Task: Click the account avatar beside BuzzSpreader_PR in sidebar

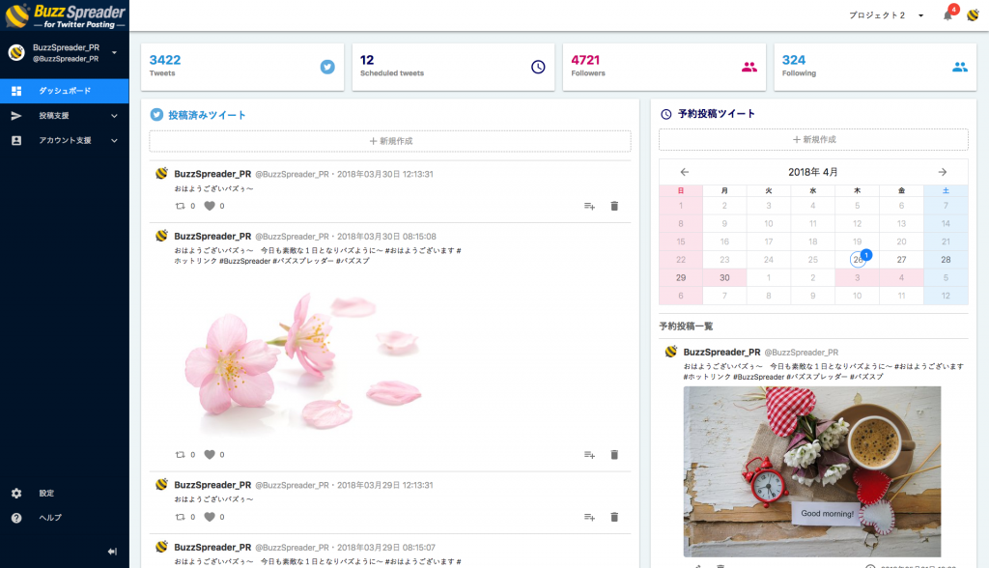Action: tap(16, 52)
